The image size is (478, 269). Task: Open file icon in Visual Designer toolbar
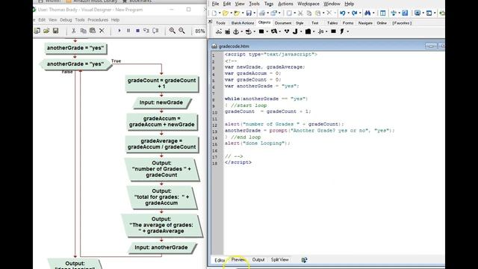pos(46,31)
